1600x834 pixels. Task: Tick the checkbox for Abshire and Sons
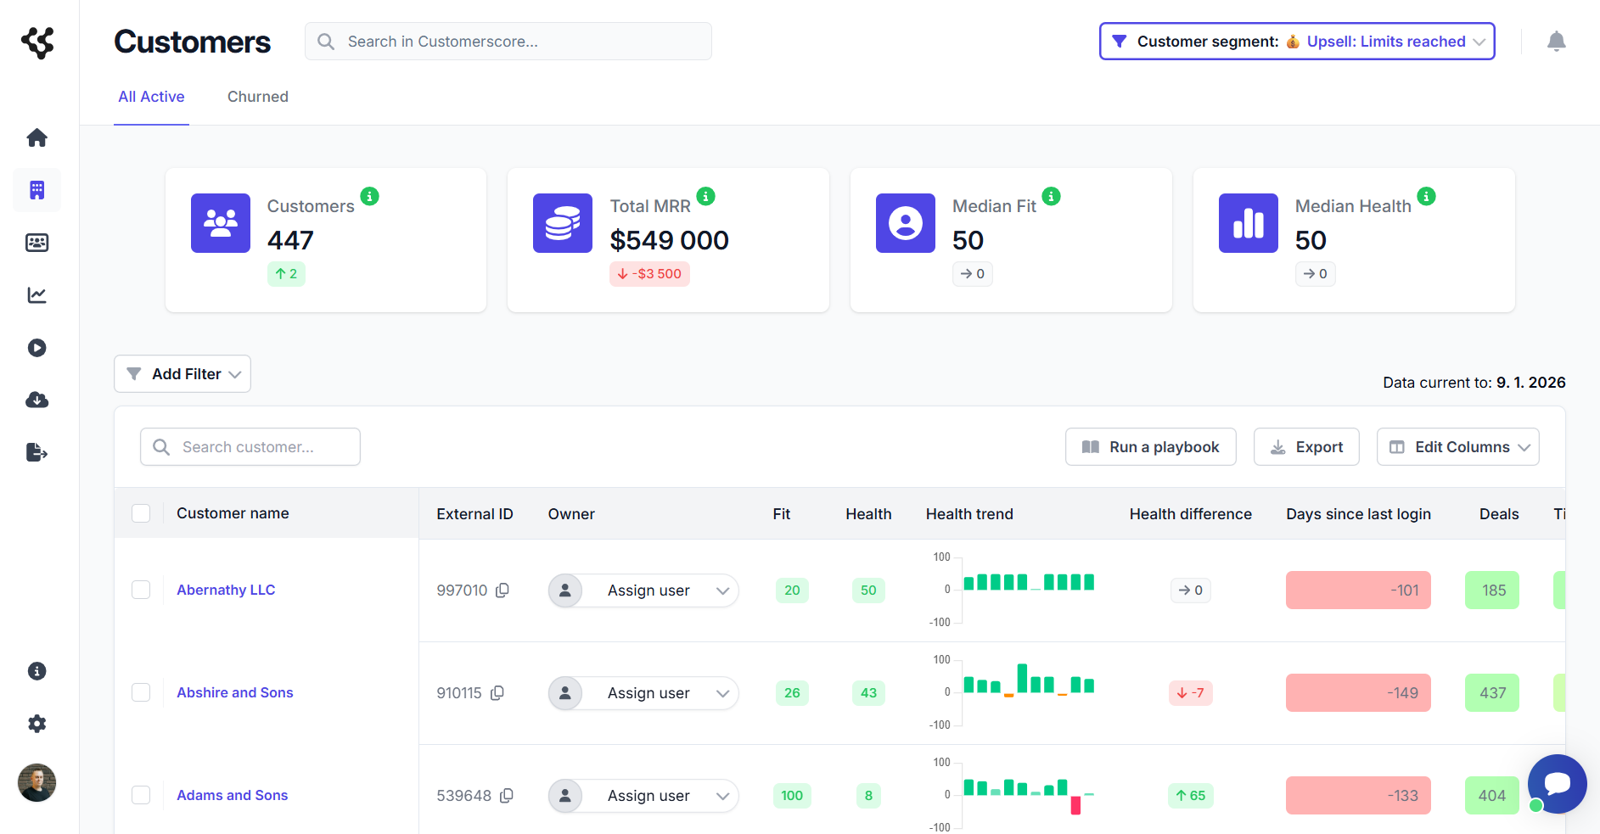tap(141, 692)
